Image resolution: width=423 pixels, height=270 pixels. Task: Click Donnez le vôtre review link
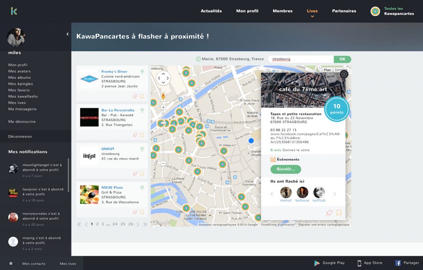click(296, 150)
